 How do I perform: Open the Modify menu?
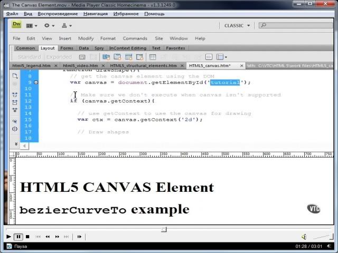(86, 38)
